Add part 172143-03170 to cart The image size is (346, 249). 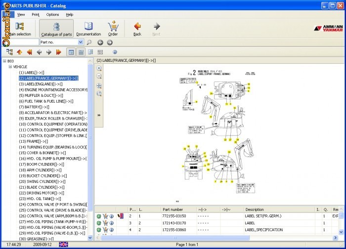pos(105,223)
